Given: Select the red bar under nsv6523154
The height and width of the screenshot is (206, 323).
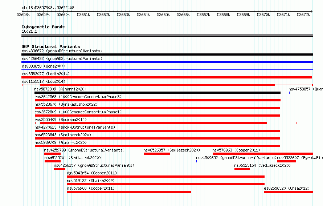Looking at the screenshot, I should pyautogui.click(x=242, y=169).
